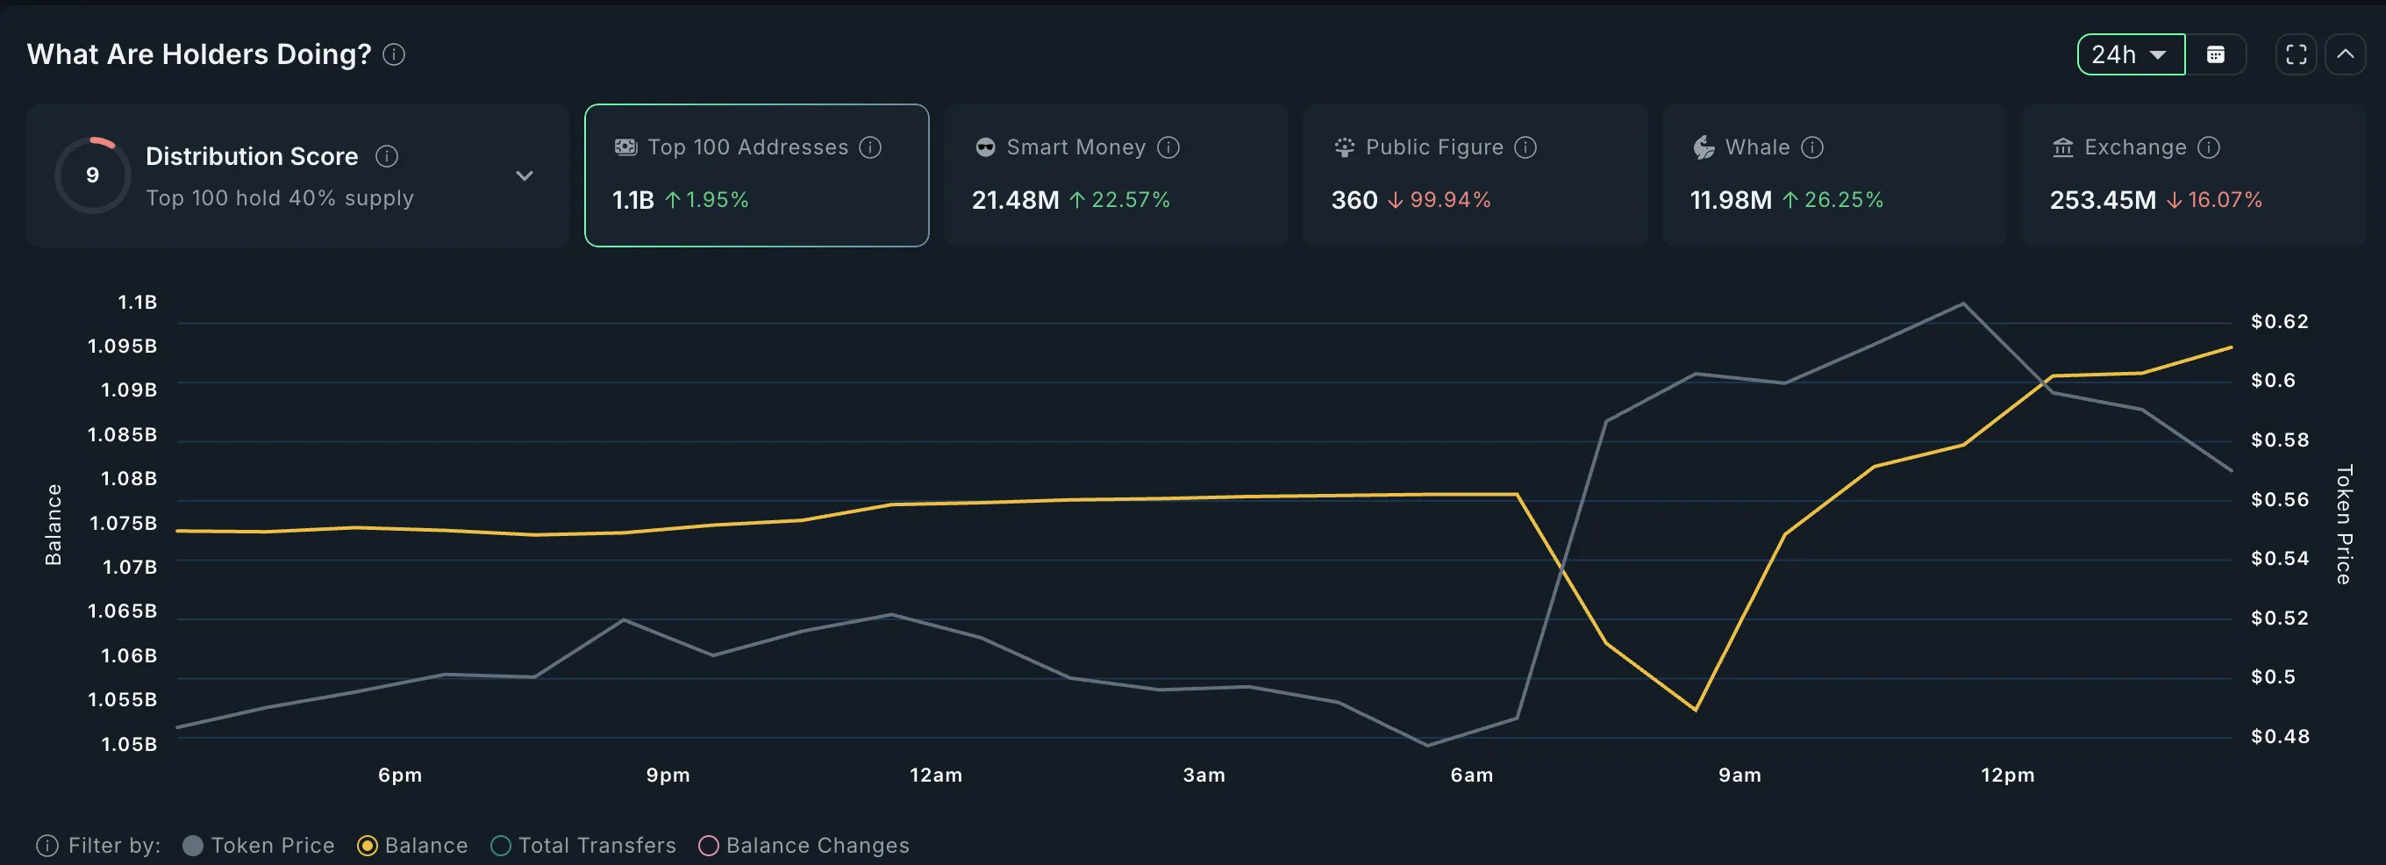Click the Distribution Score gauge ring
Screen dimensions: 2386x865
point(93,174)
